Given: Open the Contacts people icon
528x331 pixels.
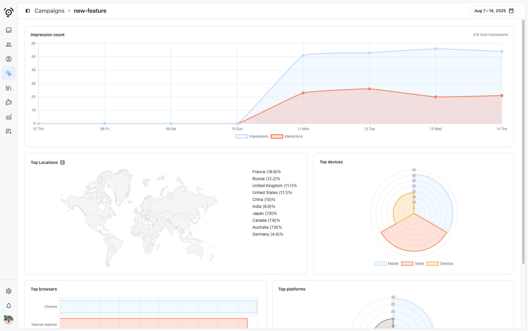Looking at the screenshot, I should (9, 45).
